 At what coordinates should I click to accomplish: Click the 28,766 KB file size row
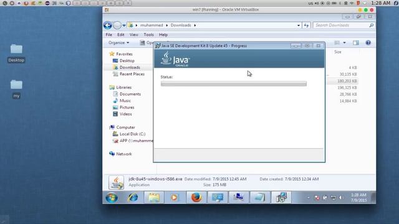(348, 94)
